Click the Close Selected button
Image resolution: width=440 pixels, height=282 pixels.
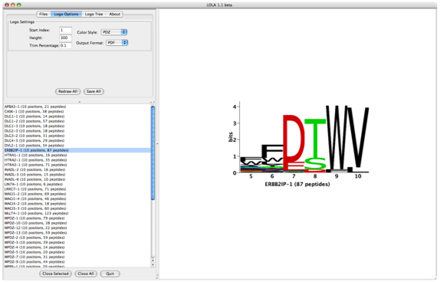click(x=55, y=274)
